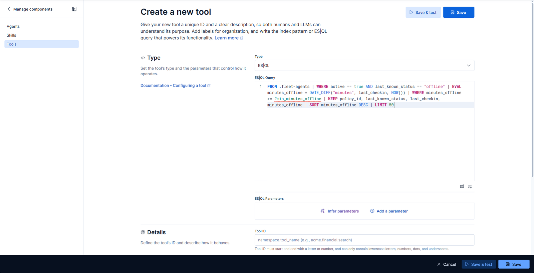Click the Manage components title

point(33,9)
